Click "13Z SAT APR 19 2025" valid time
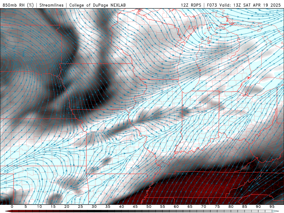This screenshot has height=213, width=284. (x=257, y=5)
